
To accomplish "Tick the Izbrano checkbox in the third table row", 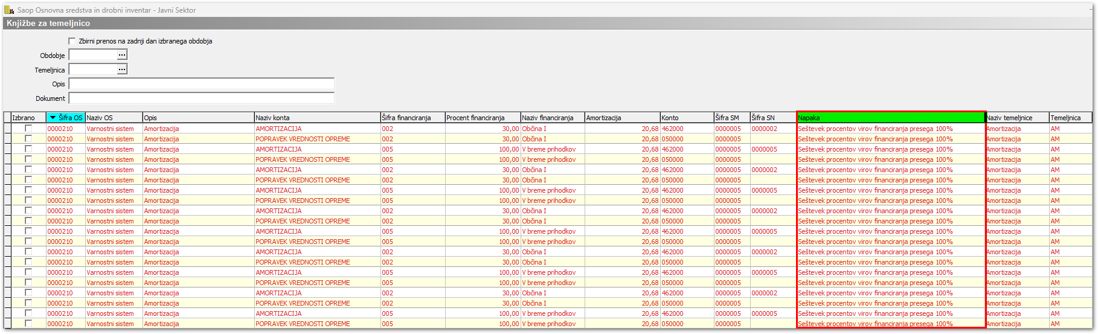I will click(x=28, y=149).
